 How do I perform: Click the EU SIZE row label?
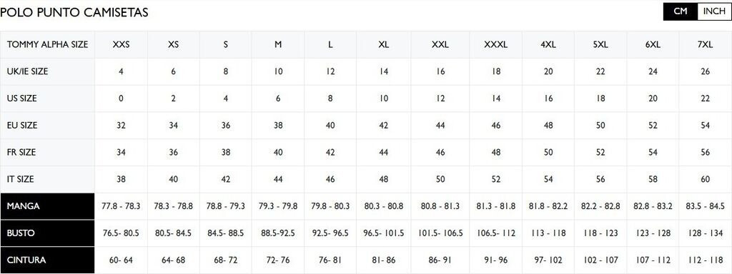[47, 126]
